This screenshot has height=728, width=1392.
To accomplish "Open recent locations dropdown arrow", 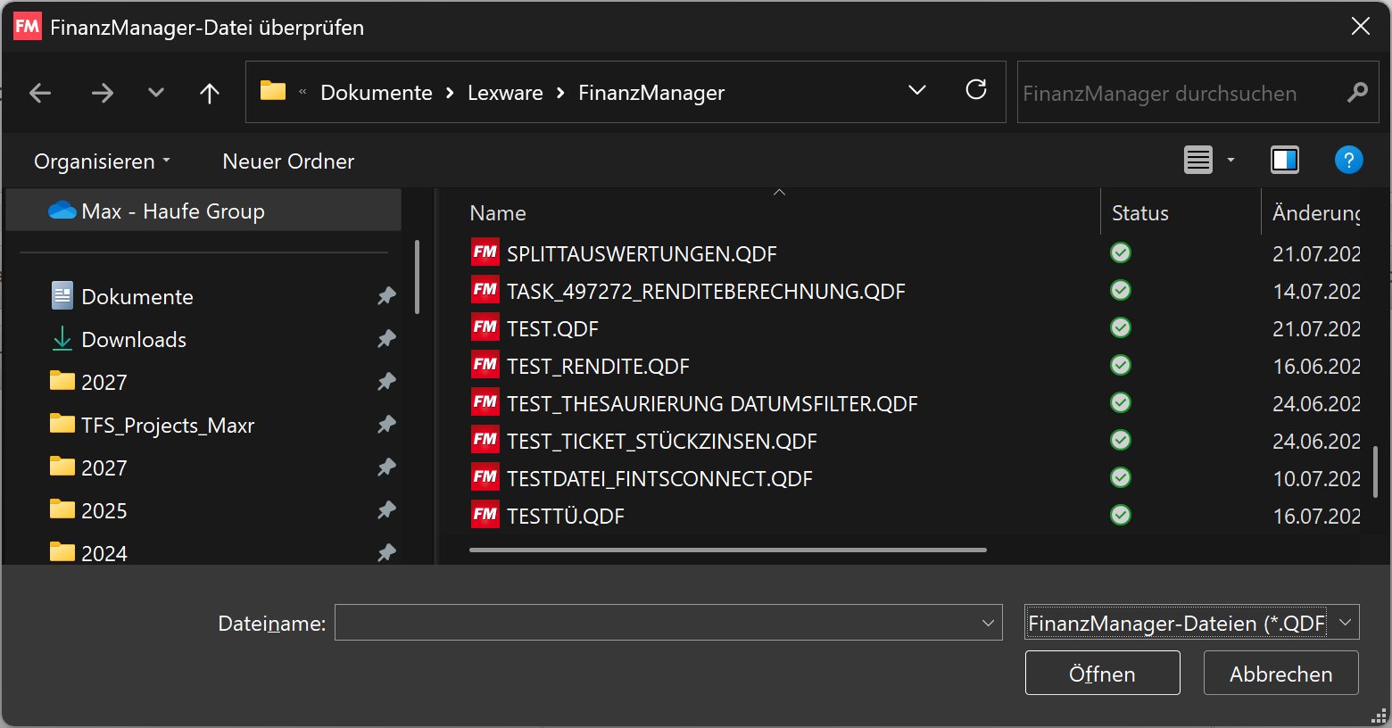I will coord(156,93).
